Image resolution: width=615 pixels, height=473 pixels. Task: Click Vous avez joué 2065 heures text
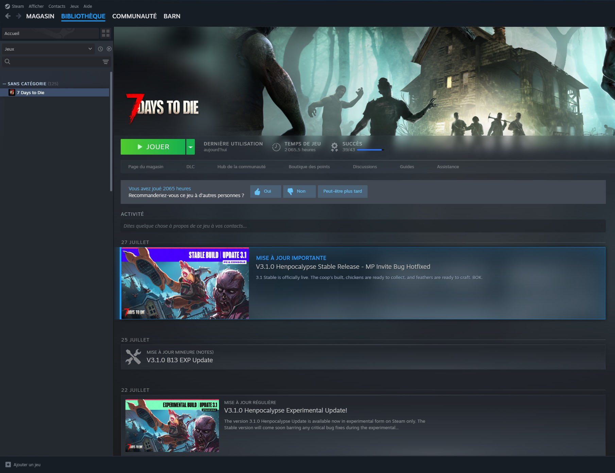159,189
